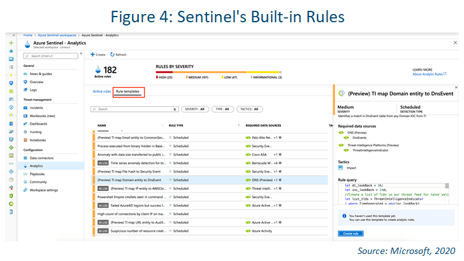Click the green plus create resource icon
This screenshot has width=464, height=261.
(11, 43)
